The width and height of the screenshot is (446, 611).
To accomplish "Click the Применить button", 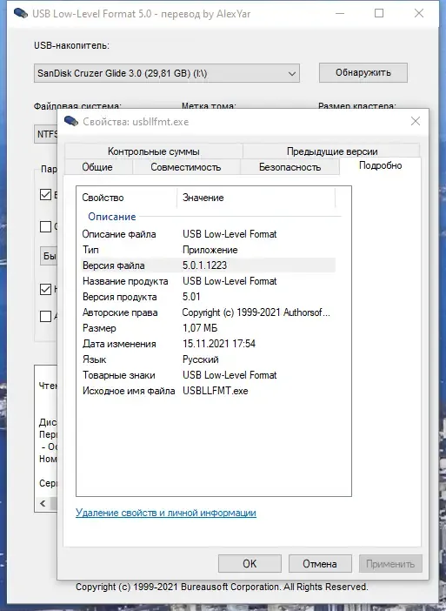I will point(390,563).
